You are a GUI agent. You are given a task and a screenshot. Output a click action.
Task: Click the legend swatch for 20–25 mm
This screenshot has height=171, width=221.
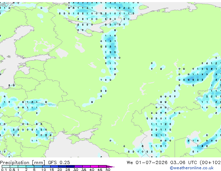tap(62, 166)
